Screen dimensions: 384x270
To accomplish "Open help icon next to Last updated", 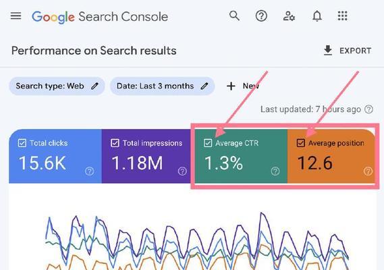I will (369, 109).
